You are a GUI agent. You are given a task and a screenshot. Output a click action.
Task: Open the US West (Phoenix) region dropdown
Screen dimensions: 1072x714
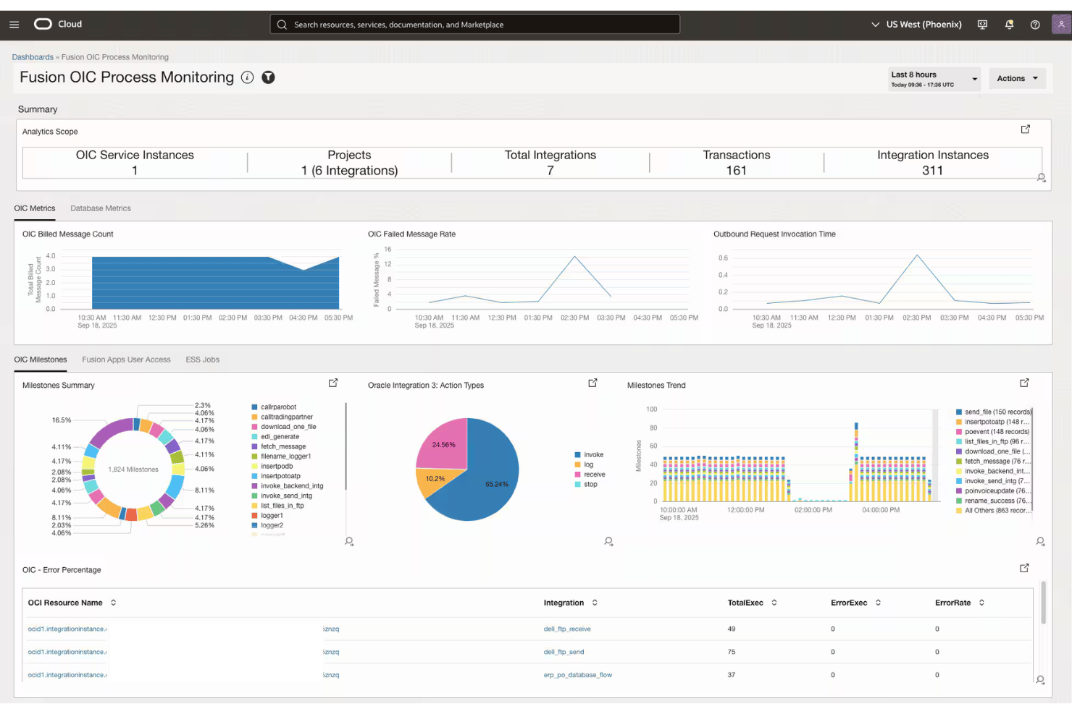click(916, 25)
